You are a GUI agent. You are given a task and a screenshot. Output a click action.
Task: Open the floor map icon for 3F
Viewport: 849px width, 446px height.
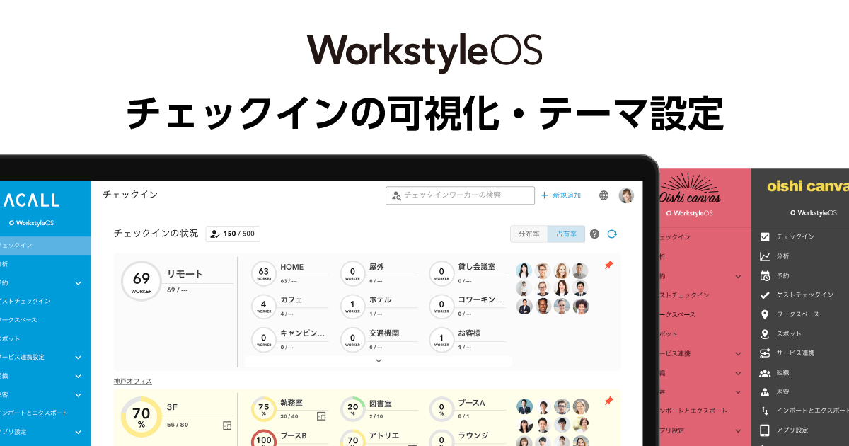coord(227,425)
